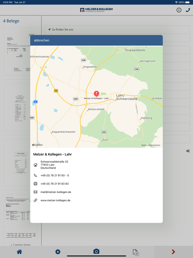The image size is (193, 258).
Task: Tap the Lahr/Schwarzwald label on map
Action: coord(127,97)
